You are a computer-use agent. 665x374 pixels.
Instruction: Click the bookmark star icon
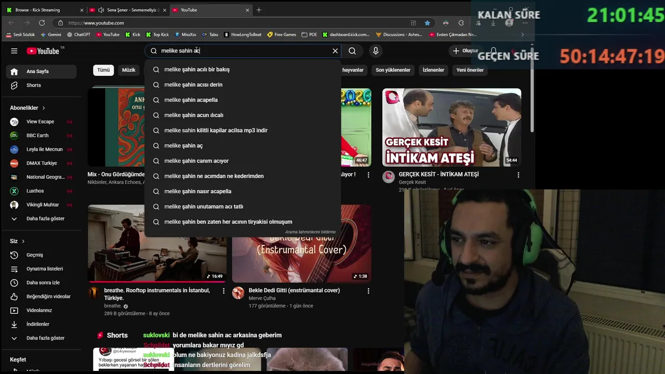[x=427, y=23]
